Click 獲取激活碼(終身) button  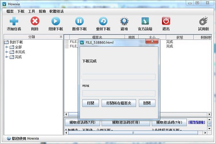(126, 122)
